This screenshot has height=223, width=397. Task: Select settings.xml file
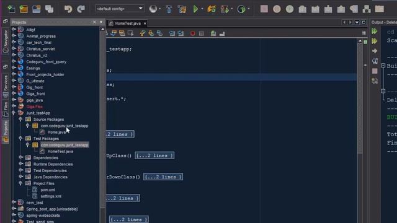[51, 196]
